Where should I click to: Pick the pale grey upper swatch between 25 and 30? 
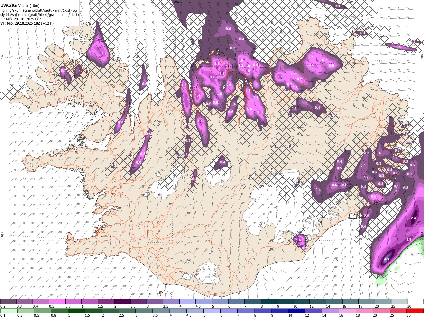coord(399,302)
